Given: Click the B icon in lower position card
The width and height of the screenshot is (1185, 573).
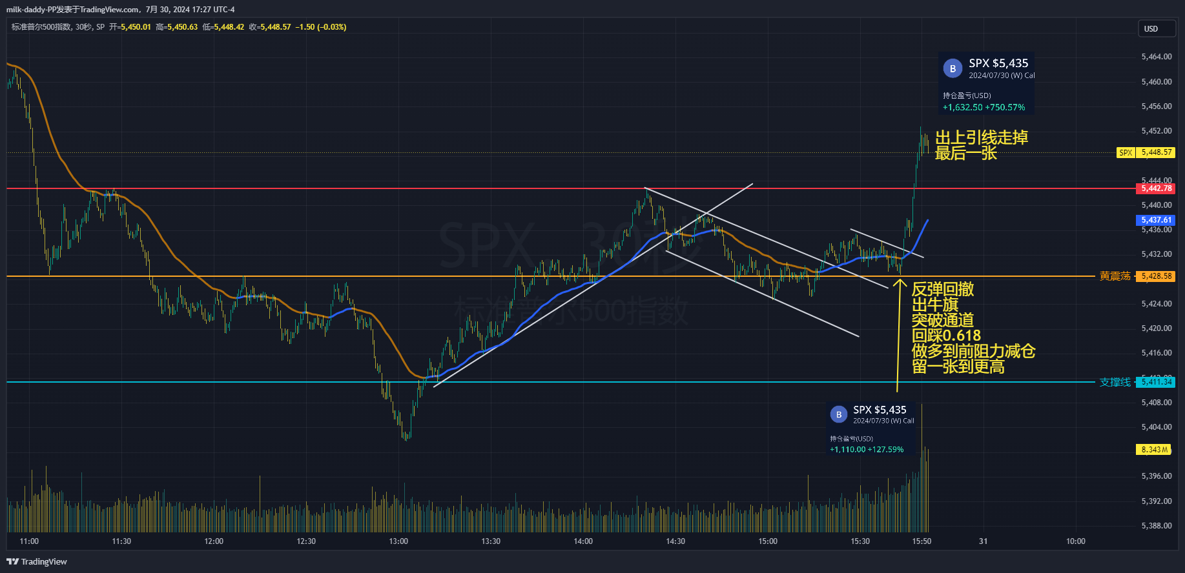Looking at the screenshot, I should coord(838,415).
